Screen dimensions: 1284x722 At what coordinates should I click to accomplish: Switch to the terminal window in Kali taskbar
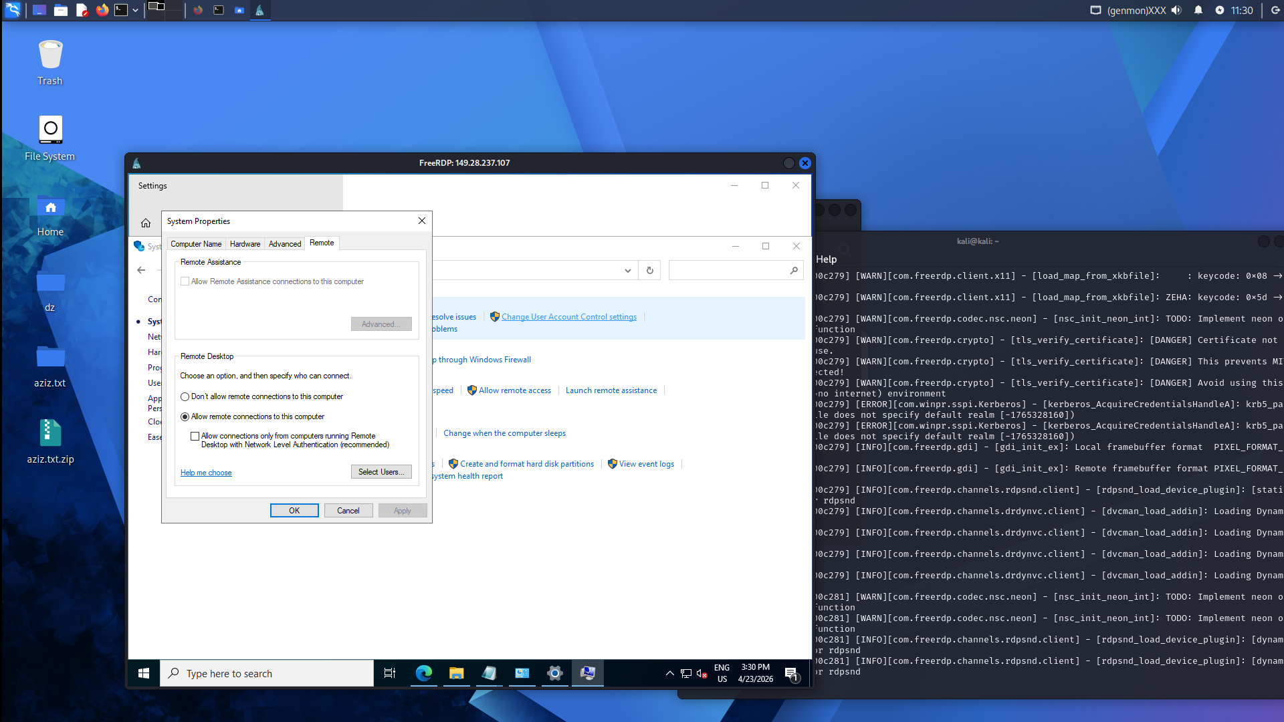[219, 10]
